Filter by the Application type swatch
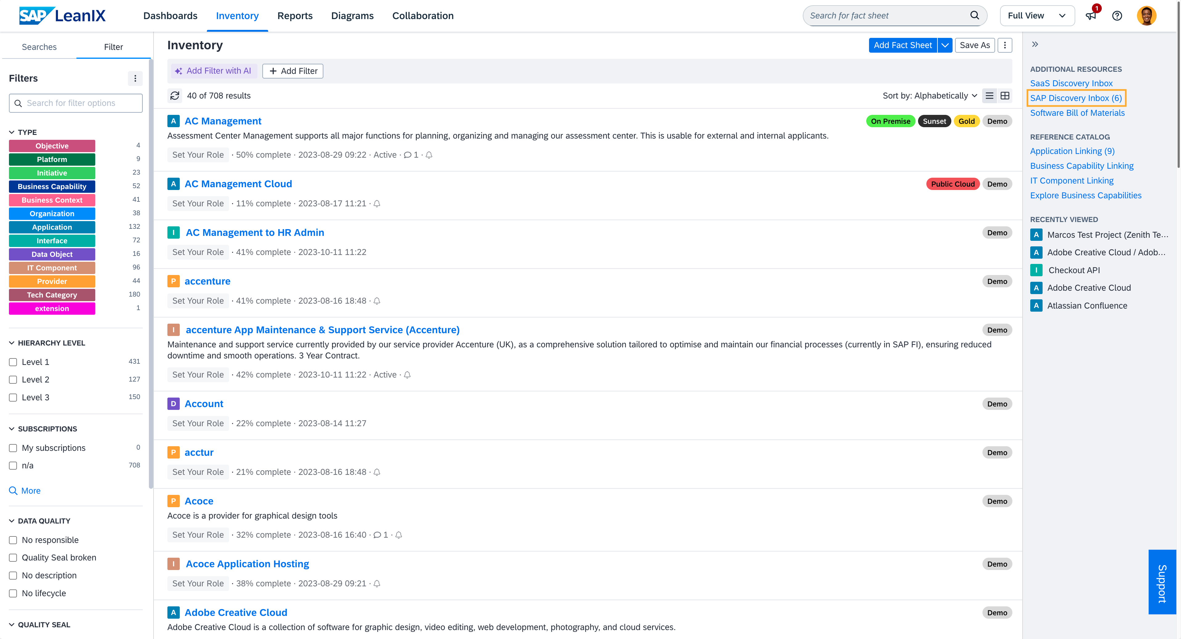 pyautogui.click(x=52, y=227)
